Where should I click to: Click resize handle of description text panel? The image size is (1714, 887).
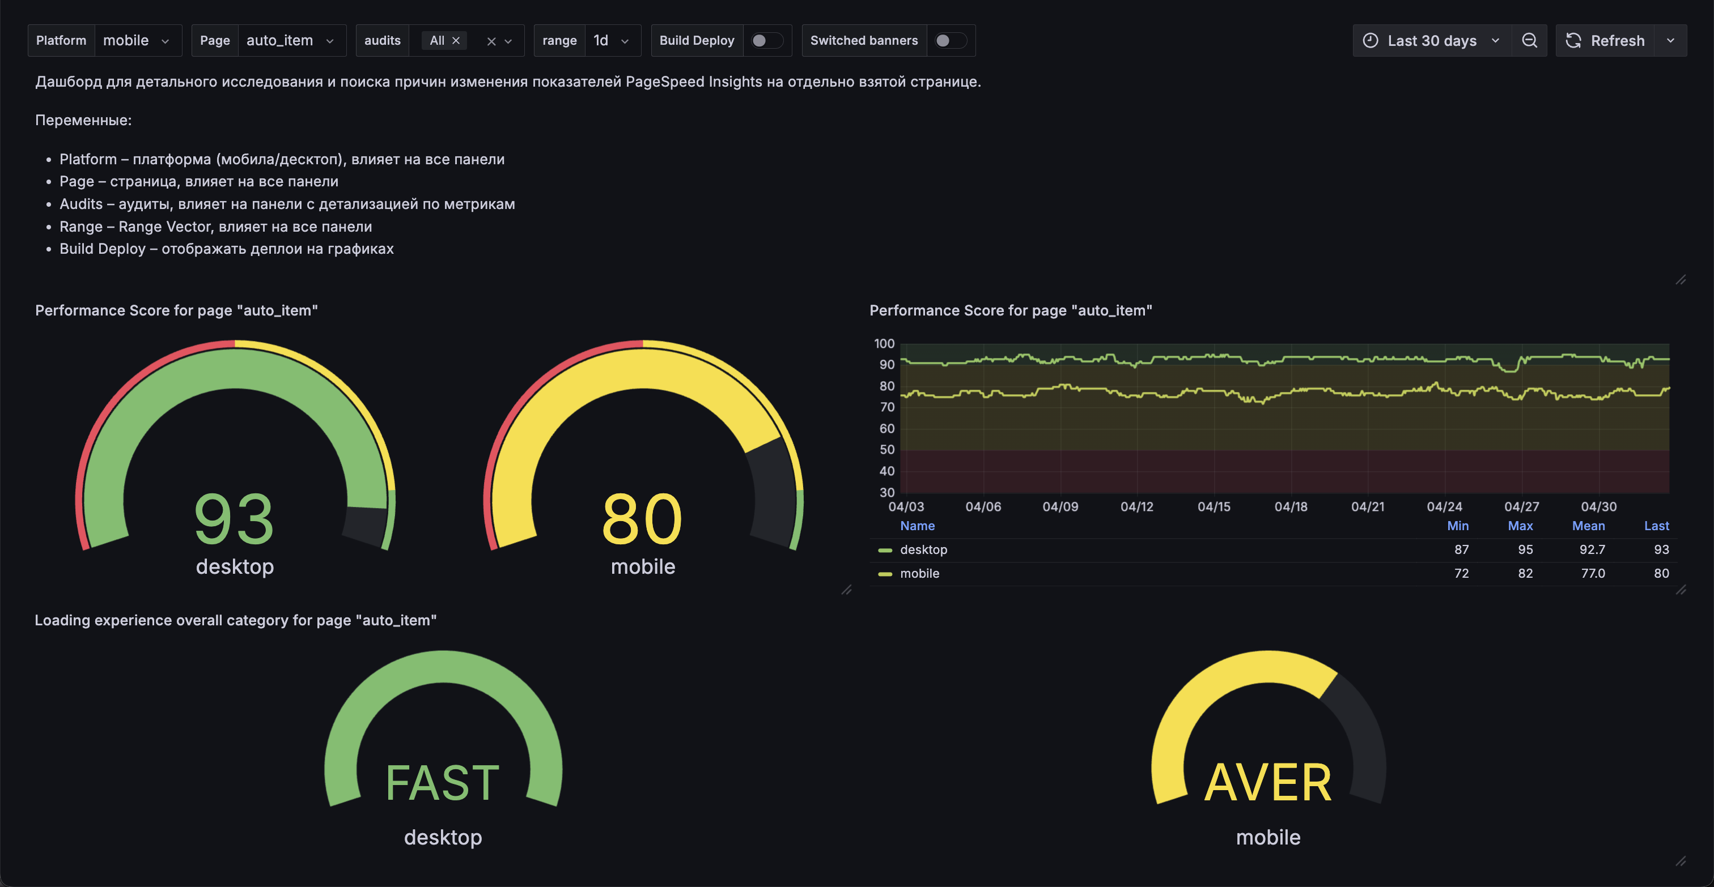(x=1681, y=279)
